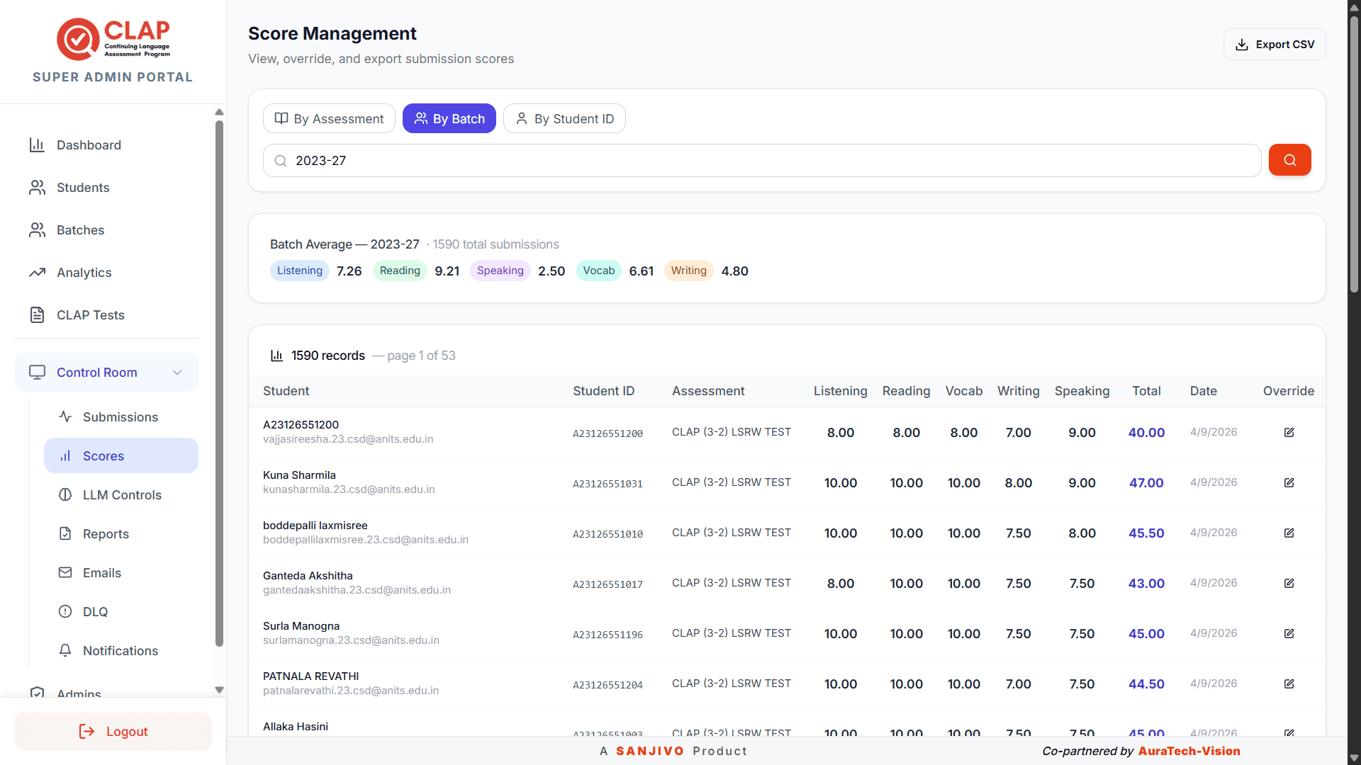Image resolution: width=1361 pixels, height=765 pixels.
Task: Click the magnifier icon inside search field
Action: pos(281,161)
